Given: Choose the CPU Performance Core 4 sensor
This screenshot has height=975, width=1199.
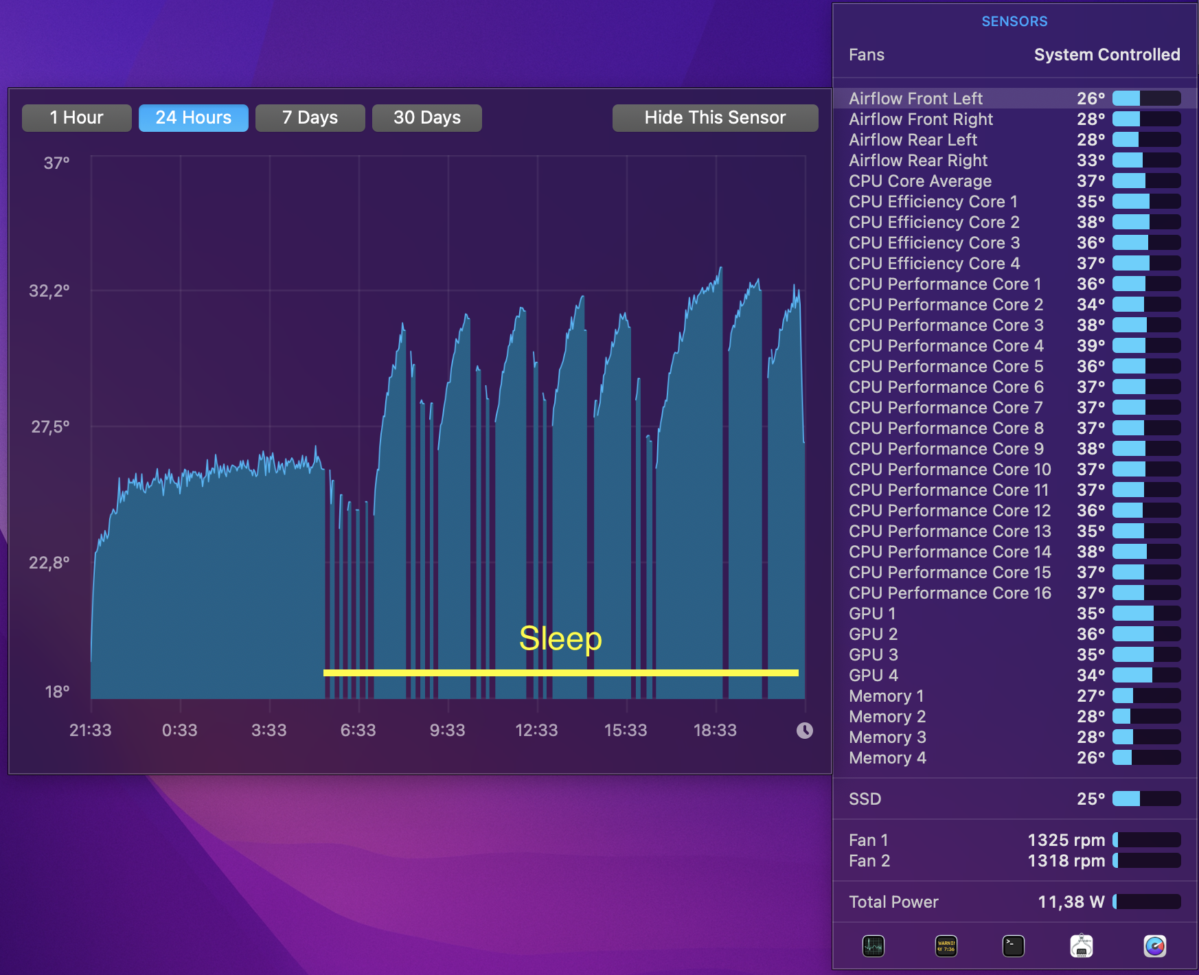Looking at the screenshot, I should pyautogui.click(x=1015, y=345).
